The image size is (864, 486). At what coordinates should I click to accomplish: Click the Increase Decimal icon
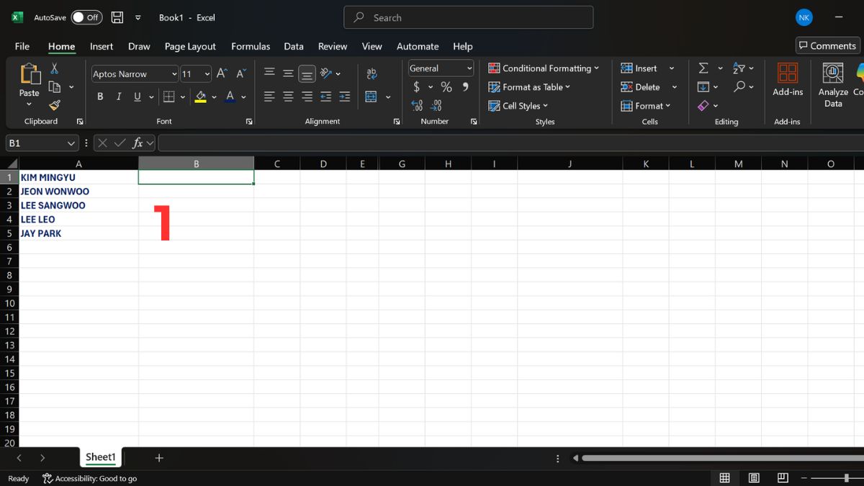tap(418, 105)
